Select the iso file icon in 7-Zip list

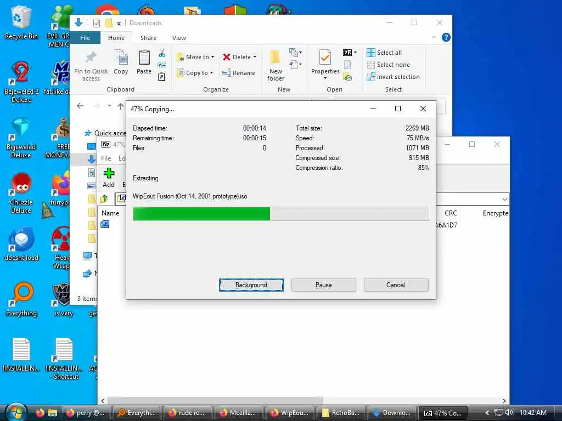pos(105,224)
